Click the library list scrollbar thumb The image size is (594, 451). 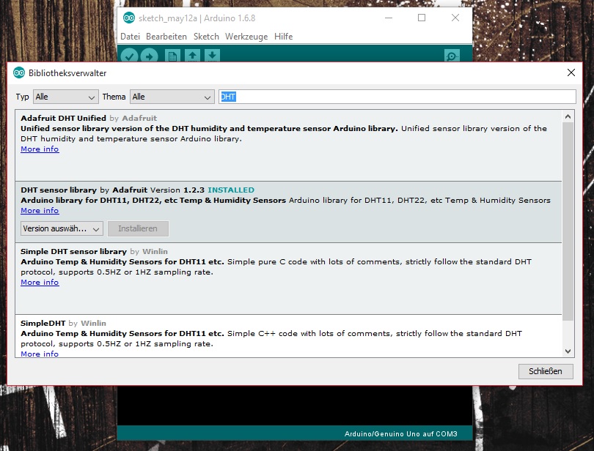pos(568,221)
